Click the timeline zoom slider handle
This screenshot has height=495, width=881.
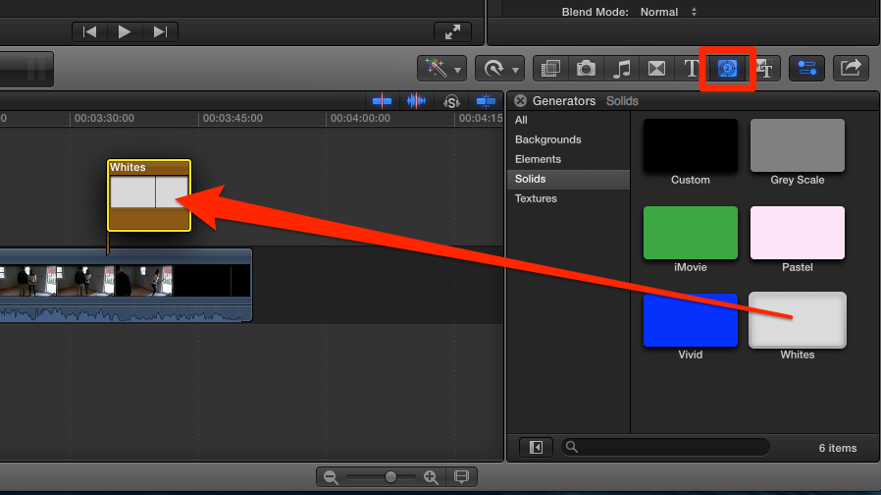390,476
